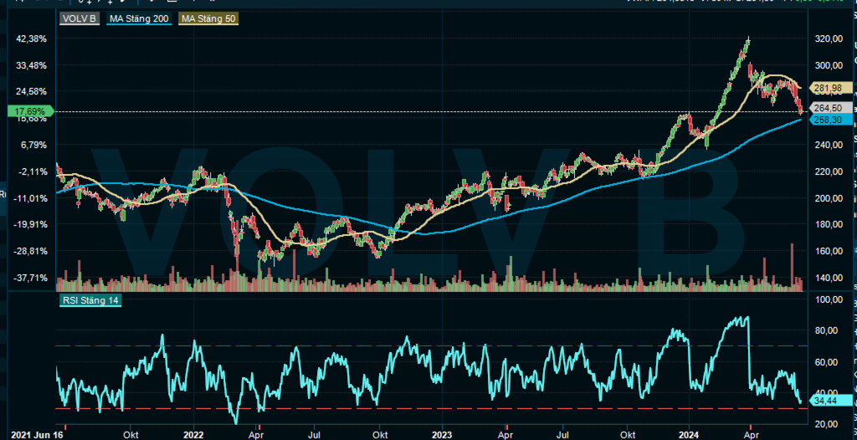
Task: Select 2022 on the time axis
Action: (x=193, y=435)
